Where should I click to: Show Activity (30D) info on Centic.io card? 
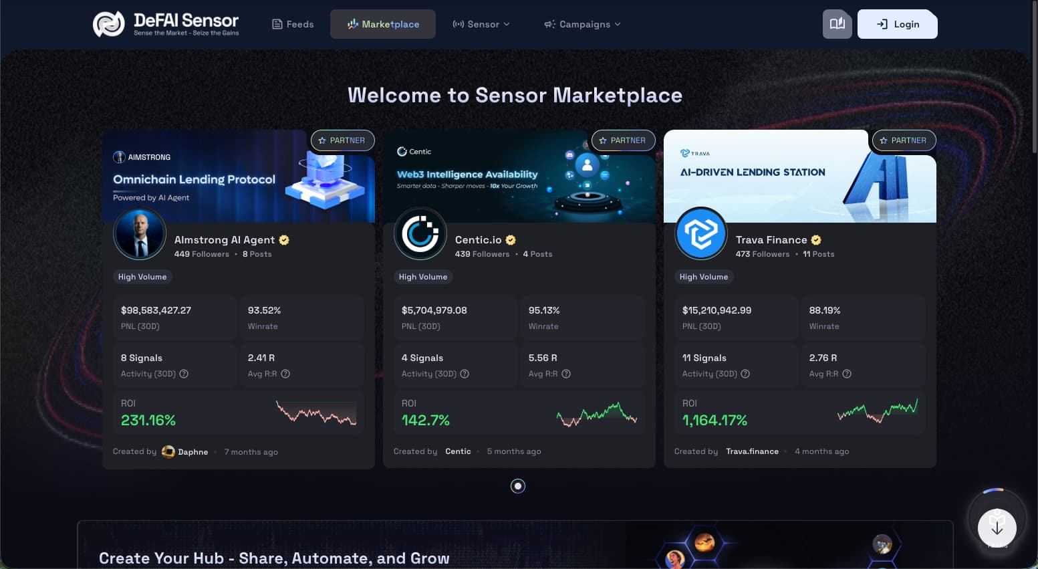point(465,374)
